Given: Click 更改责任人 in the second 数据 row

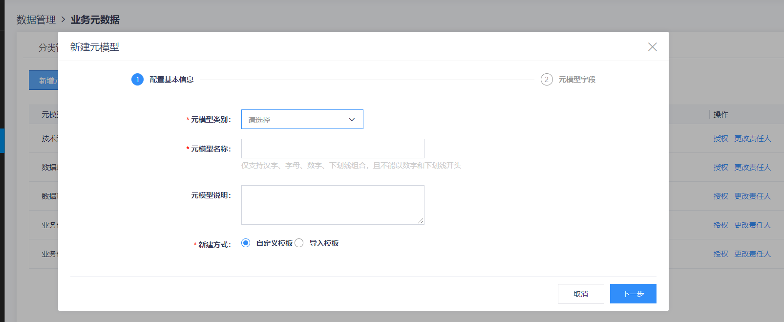Looking at the screenshot, I should coord(753,196).
